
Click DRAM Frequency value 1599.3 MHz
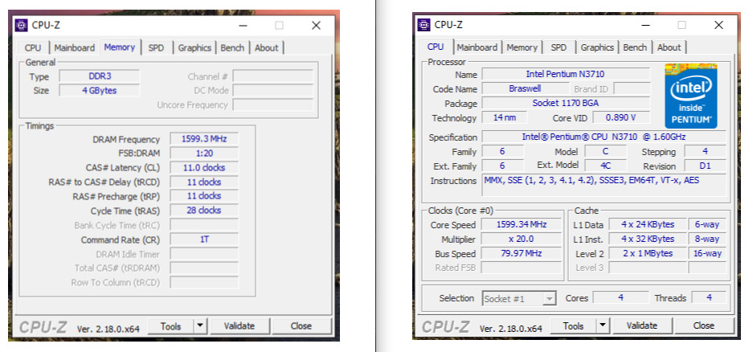coord(204,139)
